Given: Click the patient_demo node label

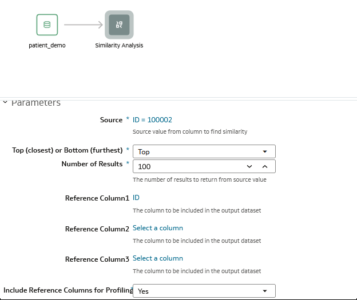Looking at the screenshot, I should coord(47,46).
